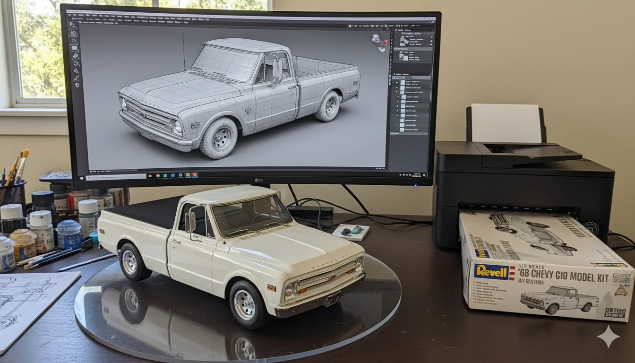This screenshot has width=635, height=363.
Task: Select the eighth, pencil-like tool in left column
Action: click(77, 78)
